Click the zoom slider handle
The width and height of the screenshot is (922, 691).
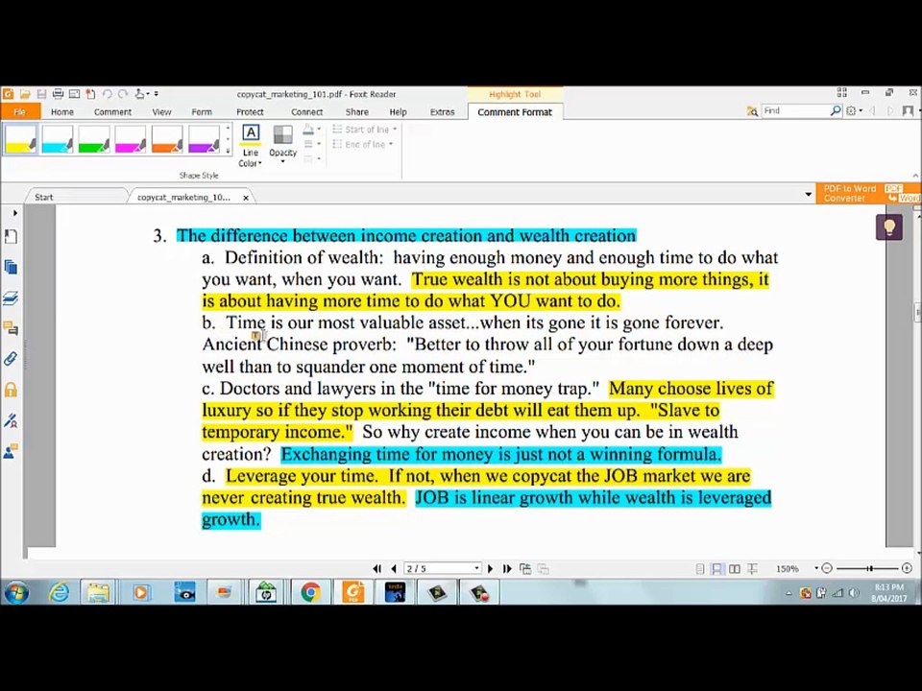[870, 568]
